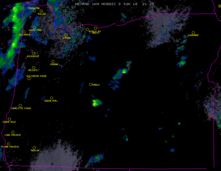Select the Seven Mile station circle

[x=9, y=119]
